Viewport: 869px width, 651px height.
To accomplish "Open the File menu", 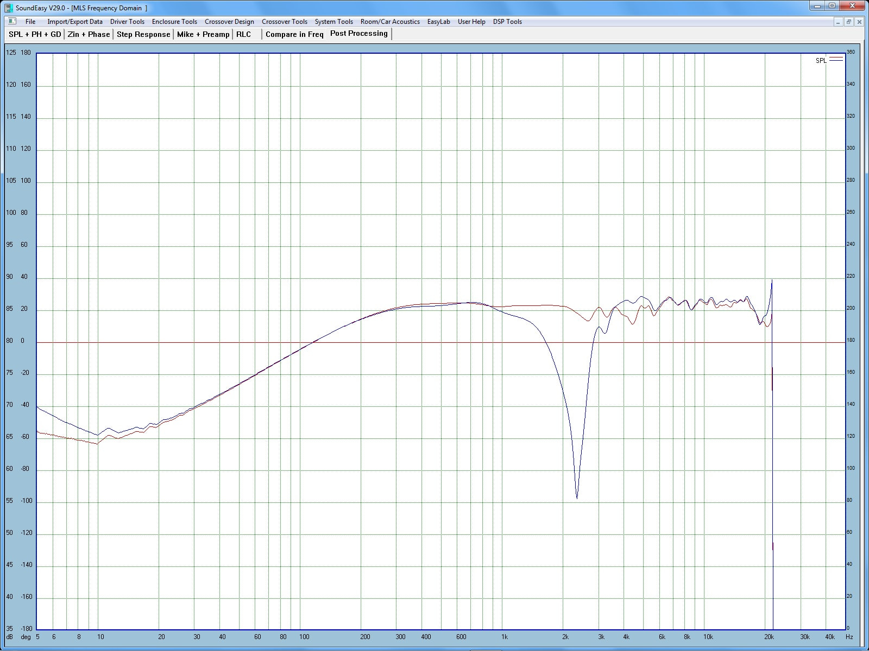I will click(x=30, y=22).
